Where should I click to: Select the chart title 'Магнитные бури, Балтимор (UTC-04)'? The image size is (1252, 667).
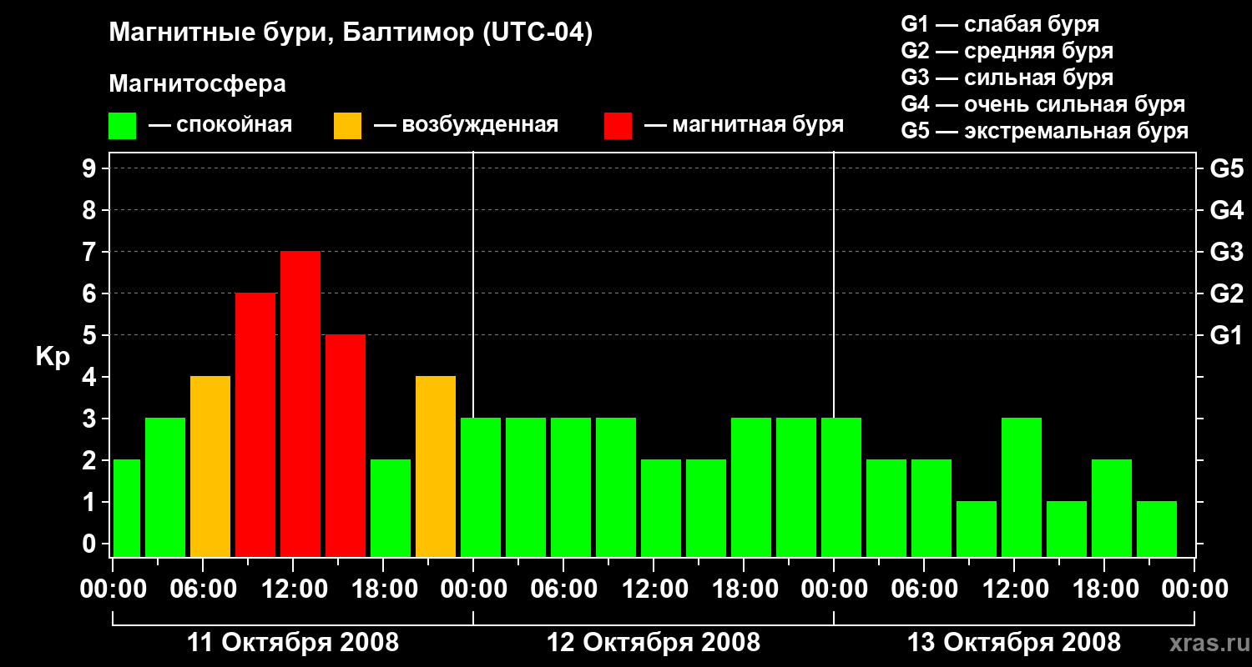351,33
